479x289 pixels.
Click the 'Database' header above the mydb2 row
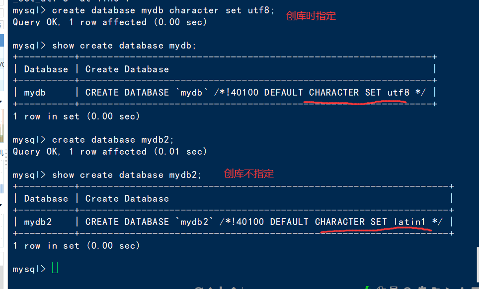coord(46,198)
